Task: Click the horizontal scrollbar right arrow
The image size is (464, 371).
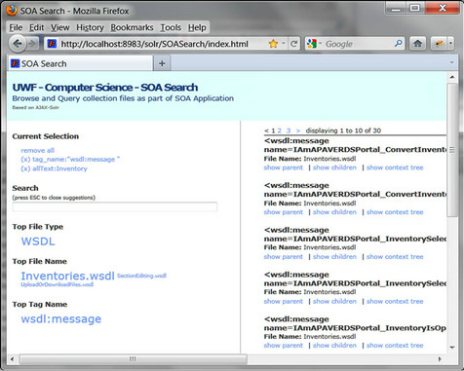Action: [x=440, y=359]
